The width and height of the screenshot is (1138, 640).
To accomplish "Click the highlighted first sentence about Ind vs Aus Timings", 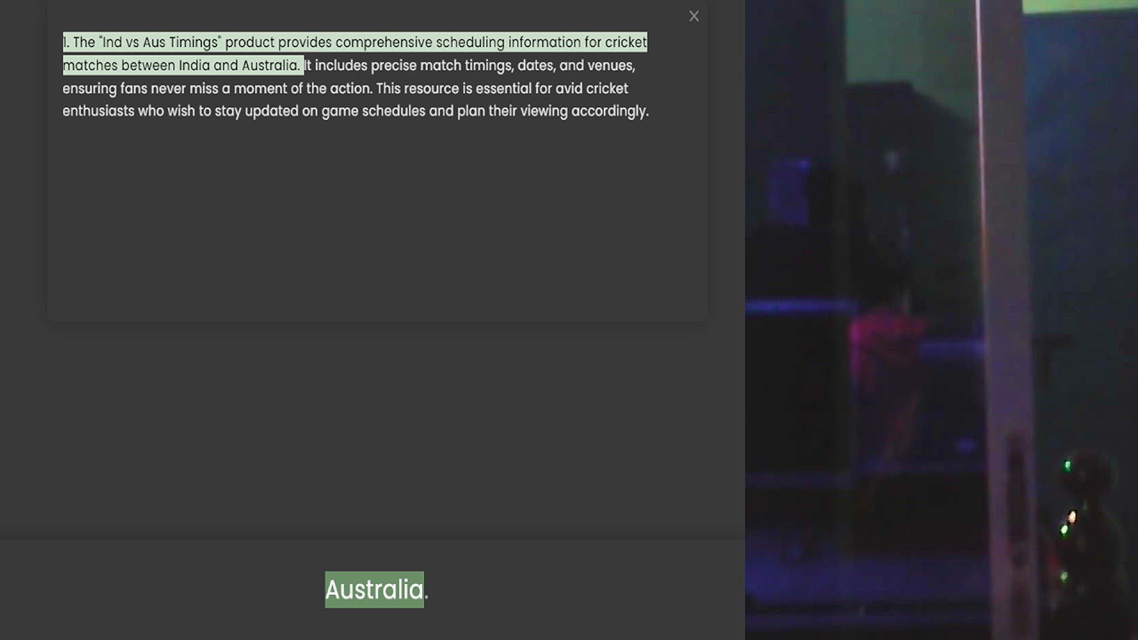I will coord(354,43).
